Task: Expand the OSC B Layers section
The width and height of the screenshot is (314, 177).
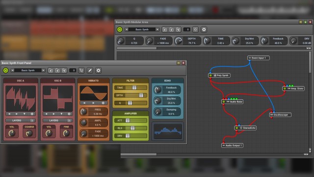Action: pos(69,120)
